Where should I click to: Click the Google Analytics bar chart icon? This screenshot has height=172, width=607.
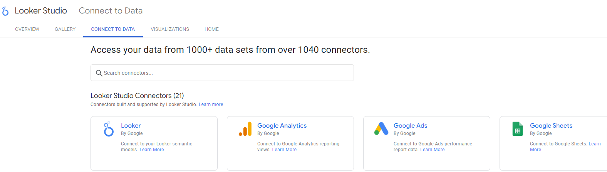click(245, 129)
